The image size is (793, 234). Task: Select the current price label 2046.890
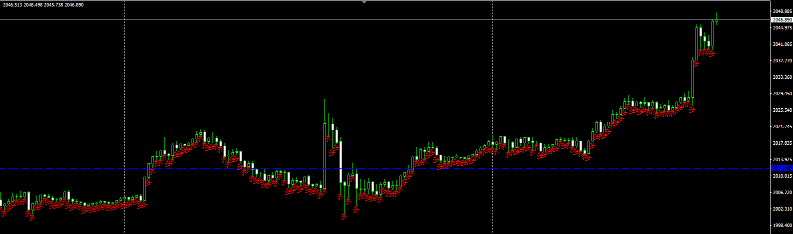782,20
